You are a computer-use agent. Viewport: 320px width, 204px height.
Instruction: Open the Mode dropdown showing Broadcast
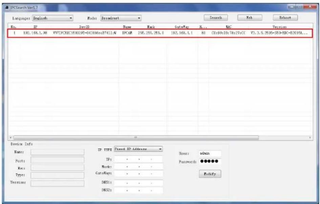[x=121, y=18]
